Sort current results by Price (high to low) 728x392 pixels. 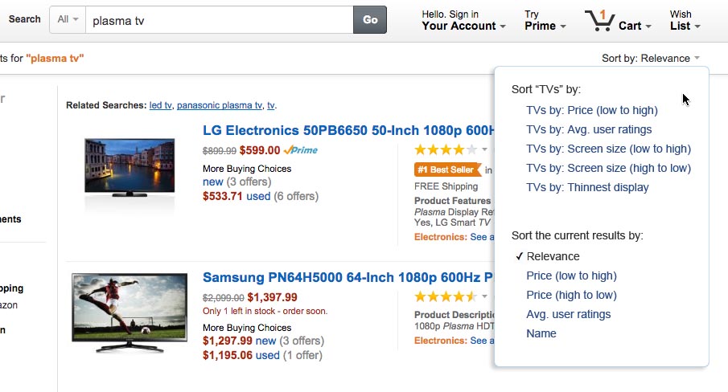pyautogui.click(x=571, y=295)
